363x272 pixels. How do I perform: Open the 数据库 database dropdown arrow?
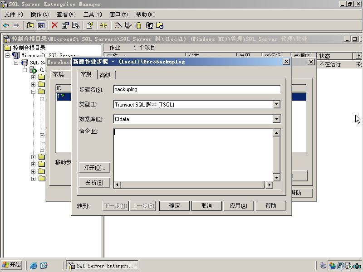(276, 119)
